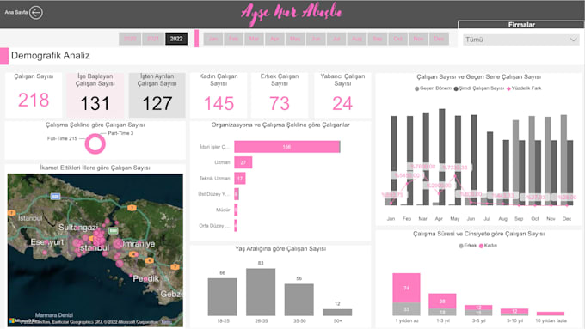Filter by the Feb month button
Screen dimensions: 585x329
[233, 39]
